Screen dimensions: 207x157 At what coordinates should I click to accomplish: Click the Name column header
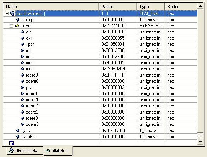tap(51, 7)
